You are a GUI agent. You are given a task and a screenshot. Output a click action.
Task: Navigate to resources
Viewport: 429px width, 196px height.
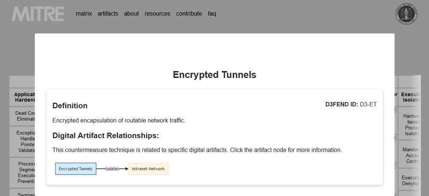click(157, 14)
